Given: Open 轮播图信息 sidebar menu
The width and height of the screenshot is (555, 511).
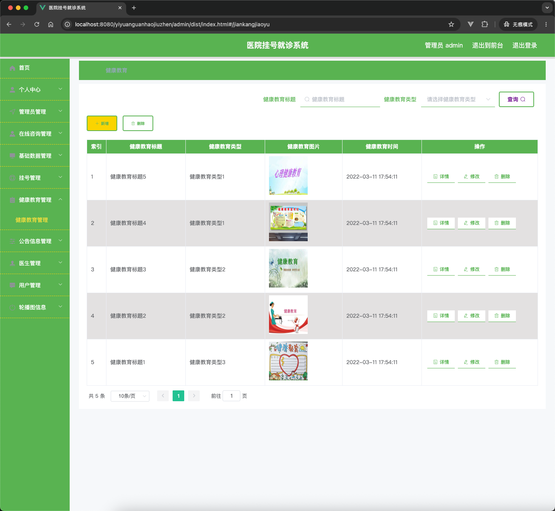Looking at the screenshot, I should pos(35,307).
